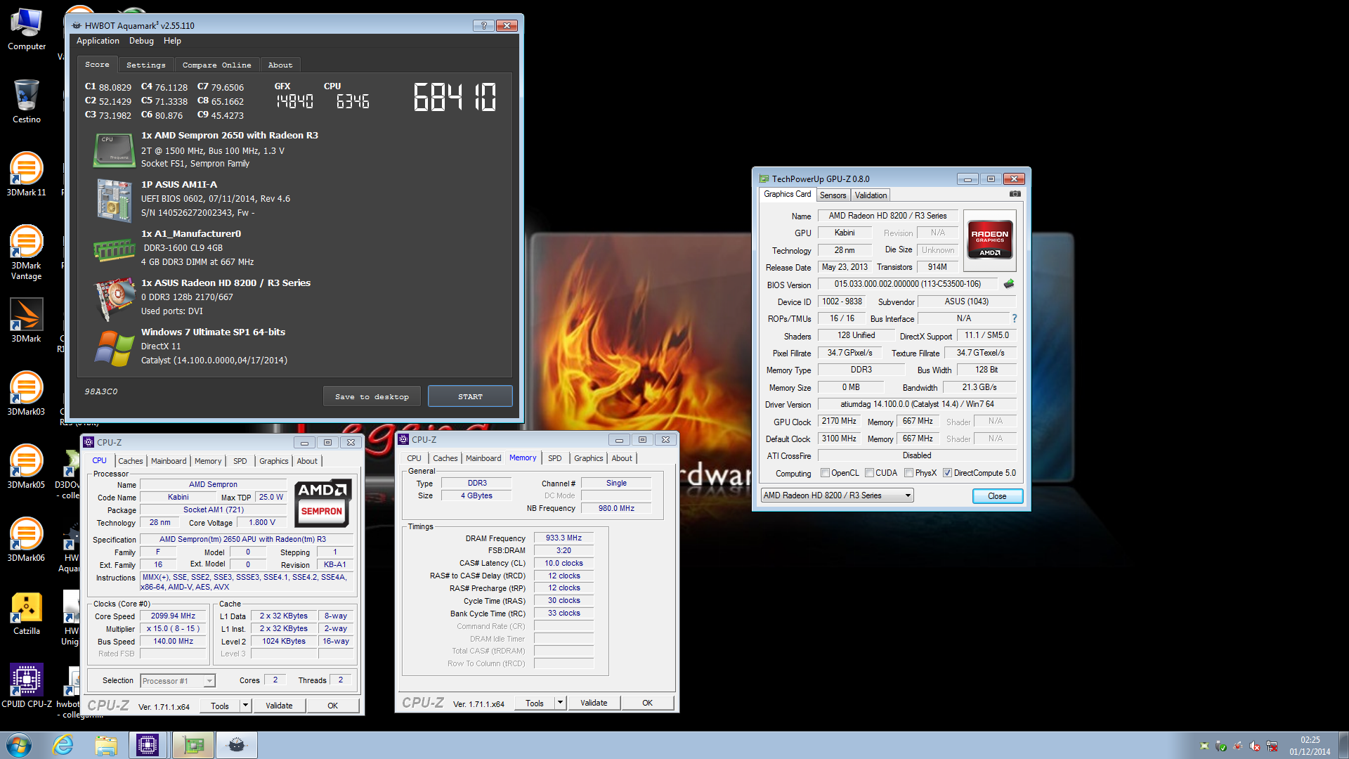
Task: Click OK in the left CPU-Z window
Action: (x=332, y=706)
